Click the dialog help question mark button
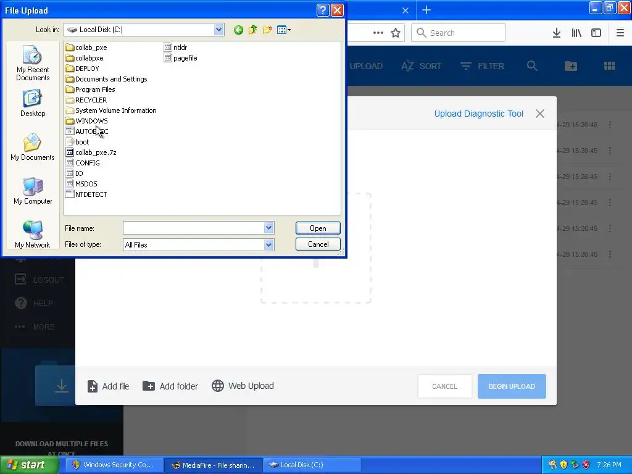632x474 pixels. tap(323, 10)
